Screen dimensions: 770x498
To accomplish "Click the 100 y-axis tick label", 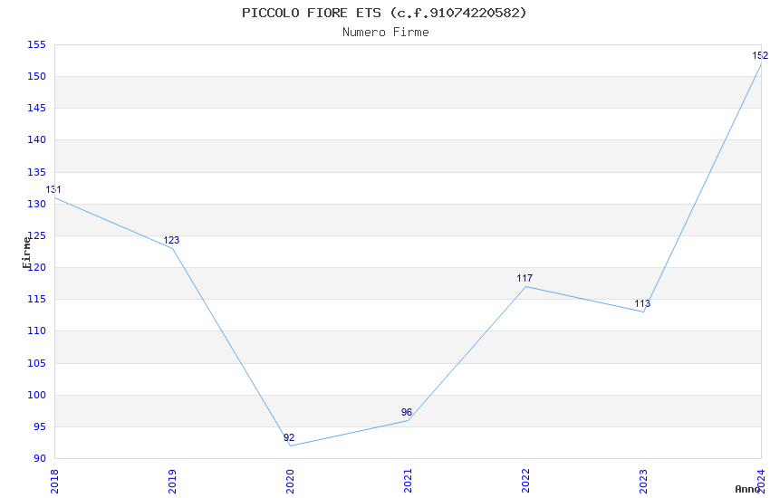I will 36,395.
